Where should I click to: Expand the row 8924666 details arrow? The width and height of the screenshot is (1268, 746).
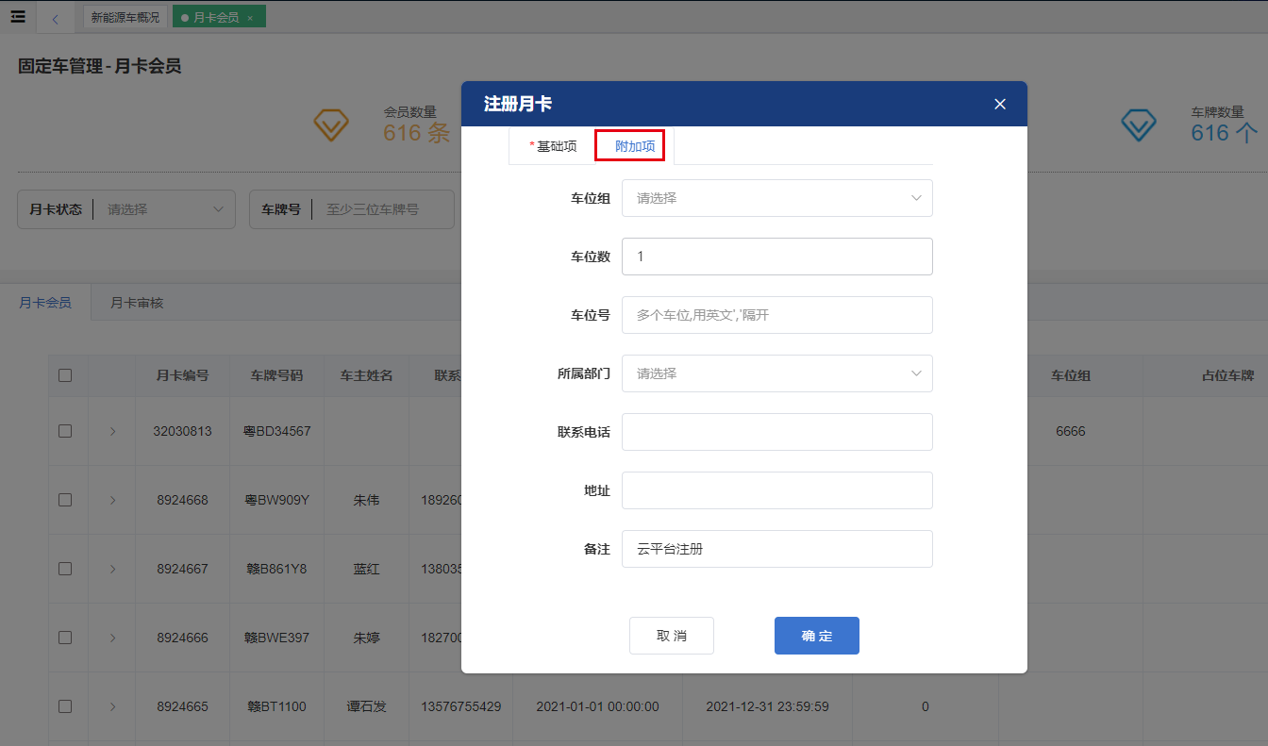112,638
